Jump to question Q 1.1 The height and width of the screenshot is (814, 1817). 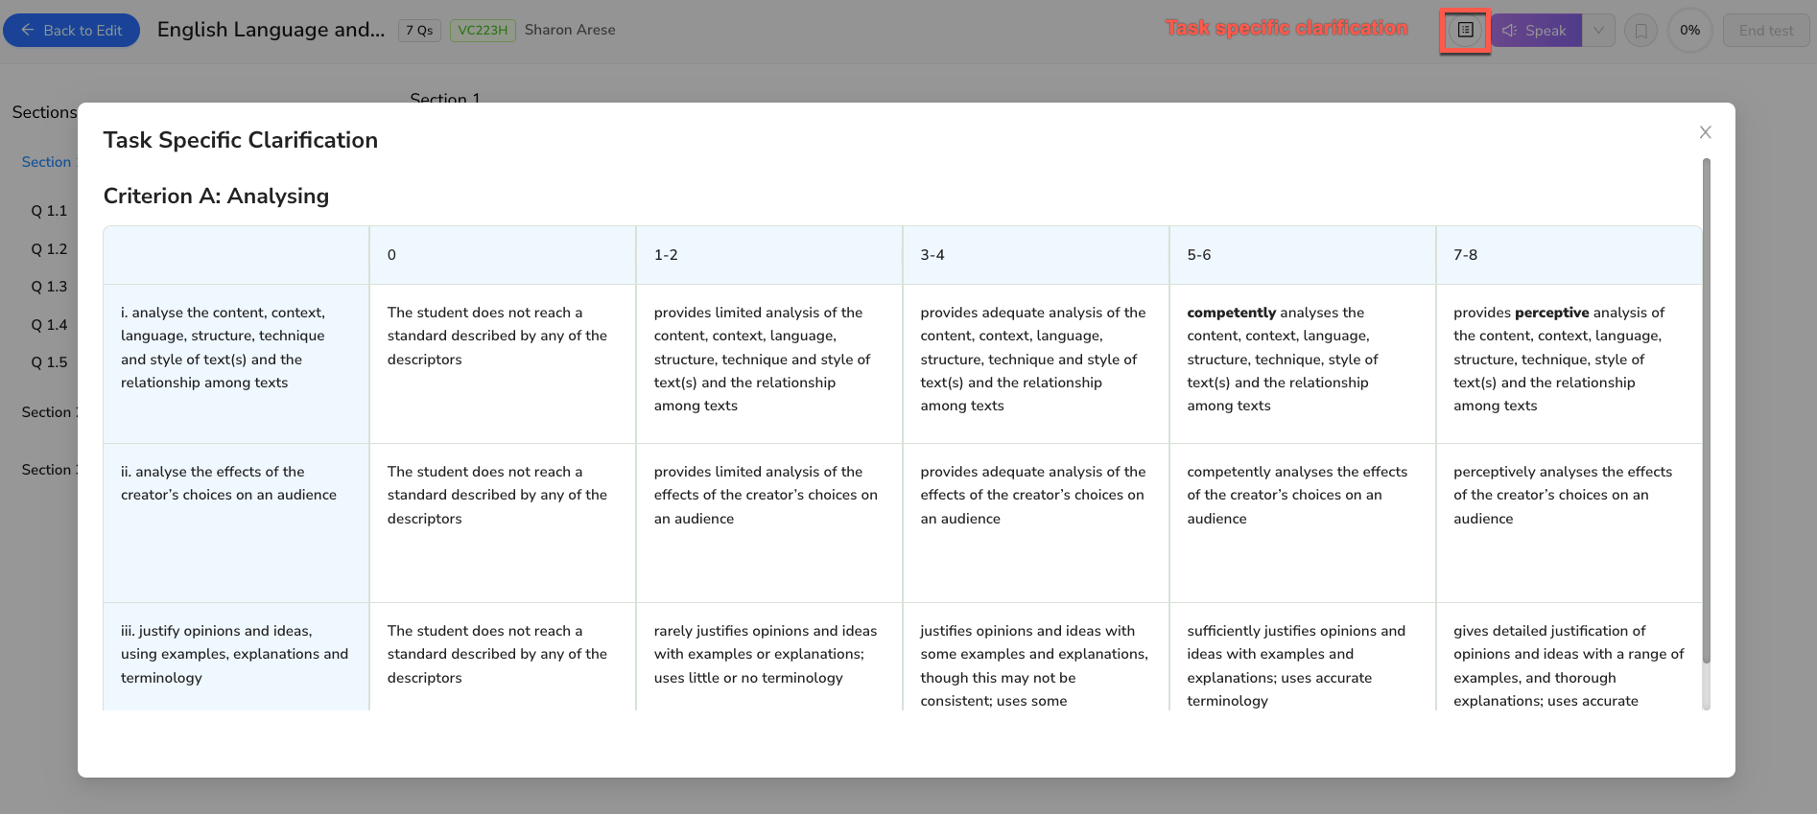click(49, 211)
